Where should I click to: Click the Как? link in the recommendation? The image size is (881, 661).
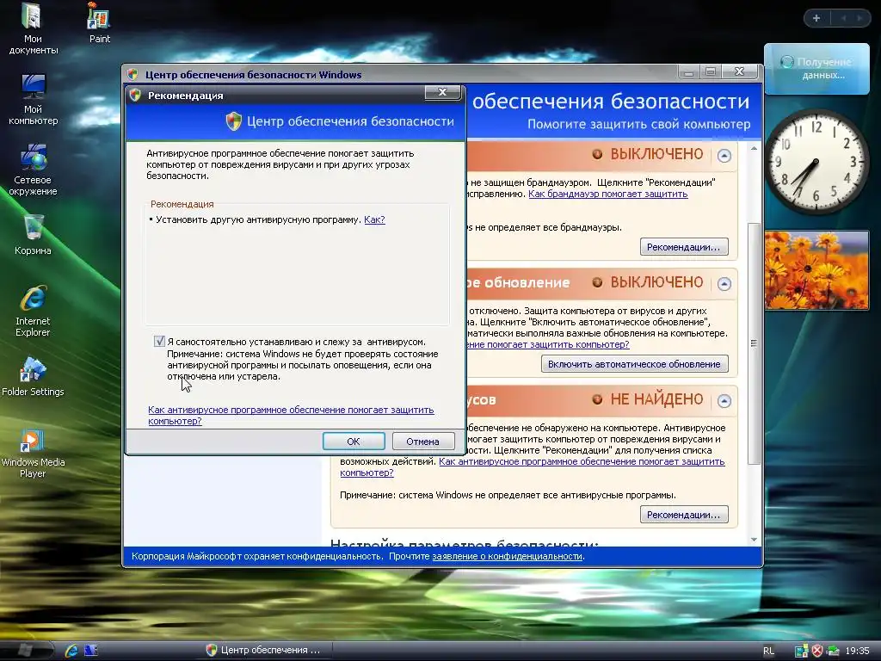(x=374, y=219)
